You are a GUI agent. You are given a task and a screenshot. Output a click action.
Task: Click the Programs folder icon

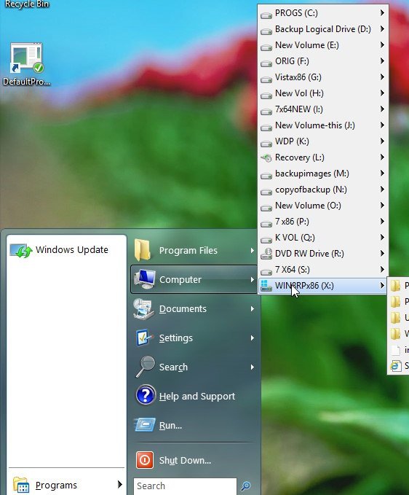click(21, 485)
